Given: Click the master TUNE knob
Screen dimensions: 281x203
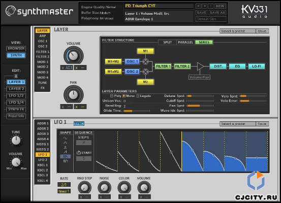Looking at the screenshot, I should tap(16, 141).
